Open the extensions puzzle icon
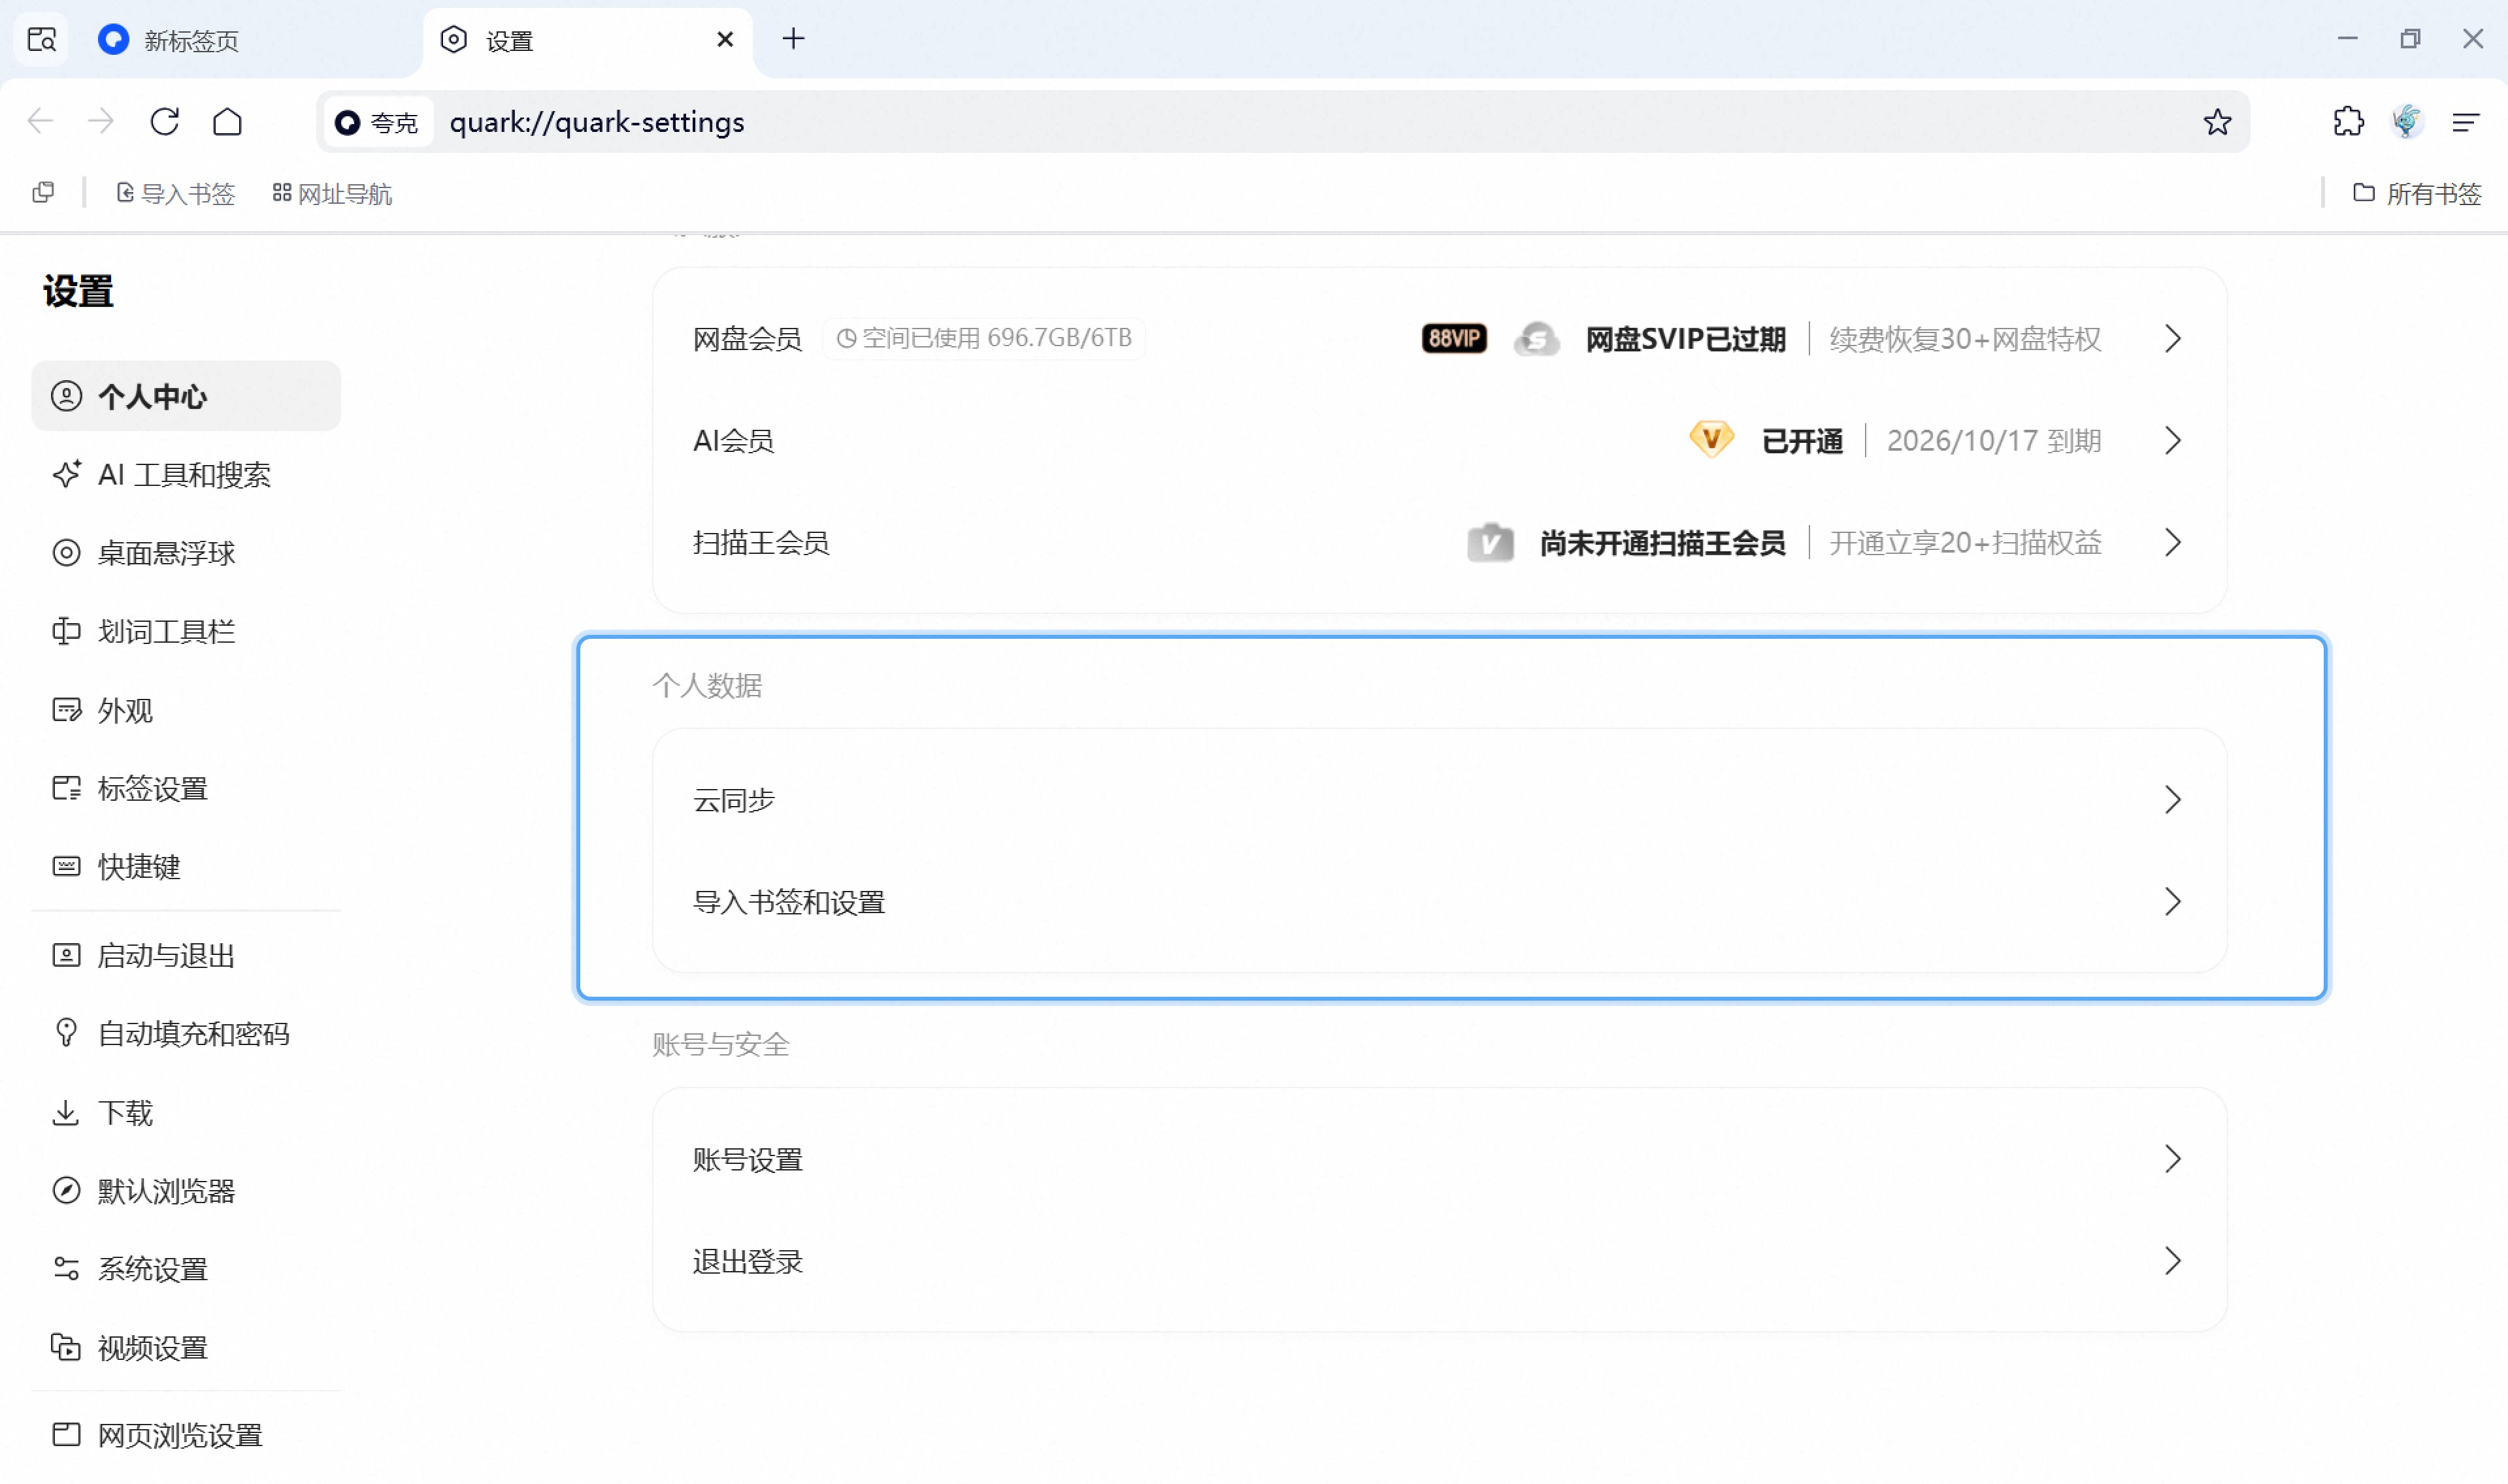Image resolution: width=2508 pixels, height=1484 pixels. (x=2348, y=122)
